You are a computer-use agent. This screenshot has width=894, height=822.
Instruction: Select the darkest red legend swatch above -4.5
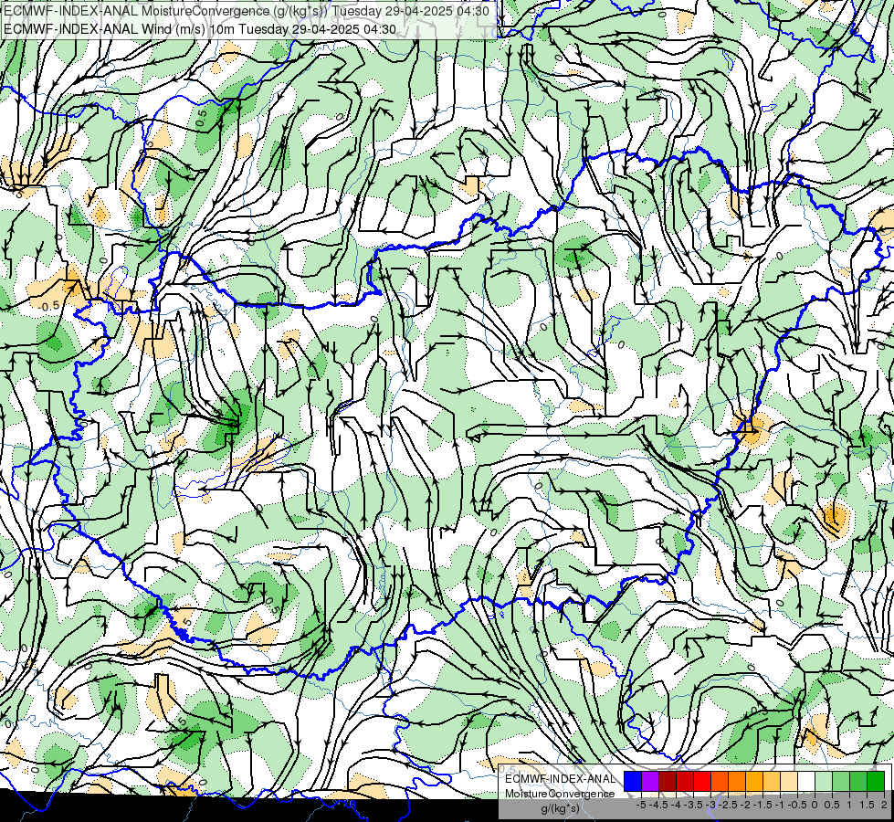668,781
